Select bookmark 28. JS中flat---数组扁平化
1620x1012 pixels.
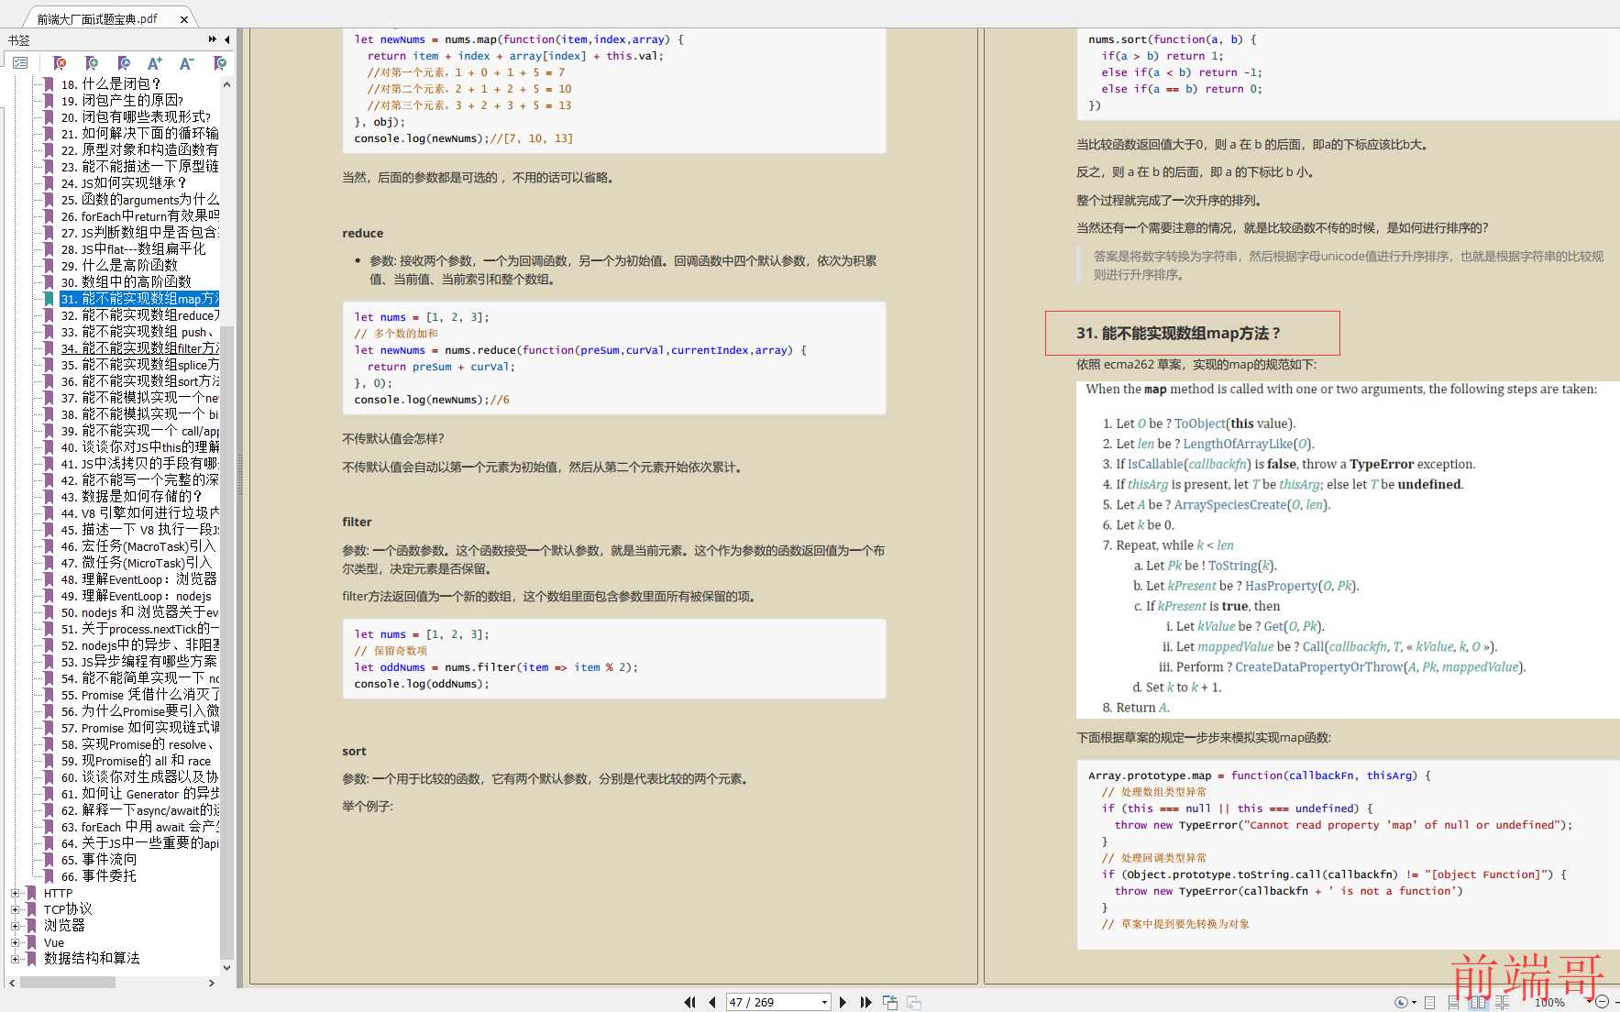[x=134, y=248]
